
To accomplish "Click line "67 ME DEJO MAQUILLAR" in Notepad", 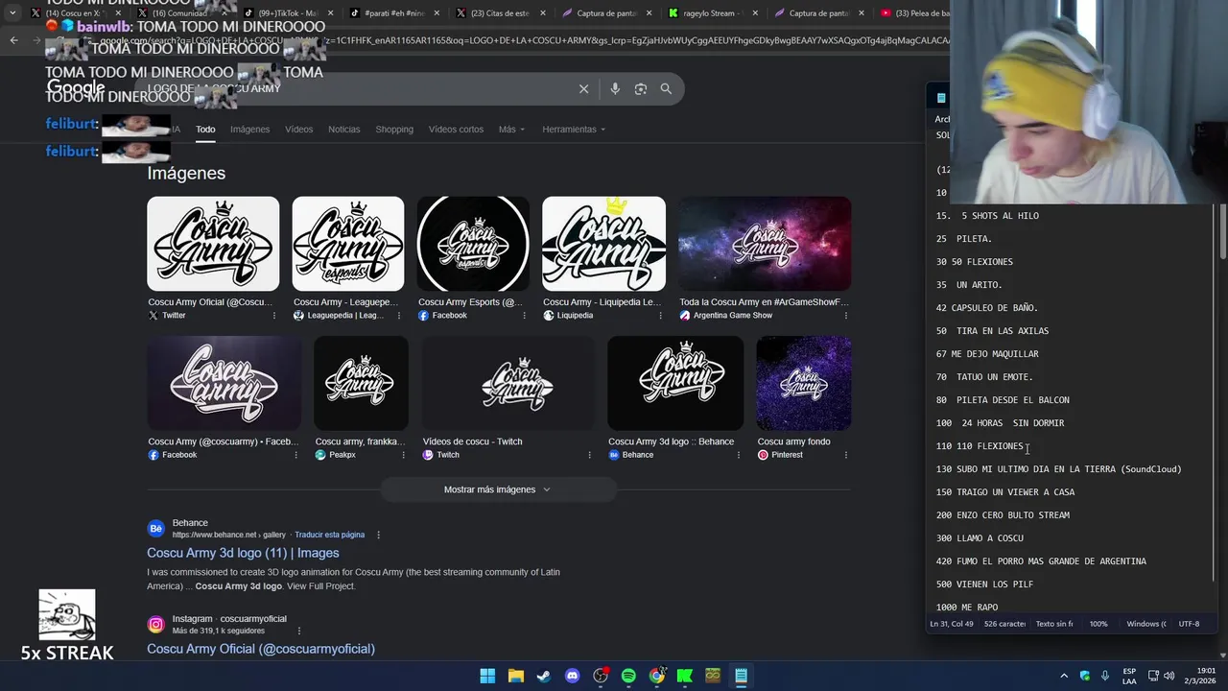I will click(987, 354).
